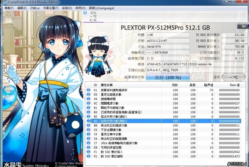Click the status circle for attribute B1

tap(88, 108)
